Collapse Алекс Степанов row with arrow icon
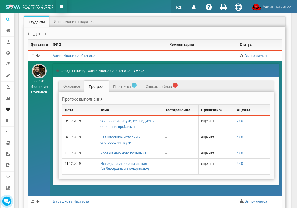The width and height of the screenshot is (297, 208). [38, 56]
